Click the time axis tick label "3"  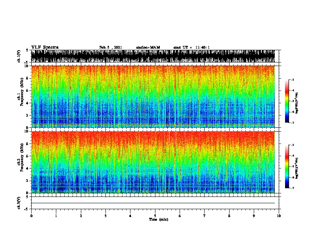pos(105,216)
